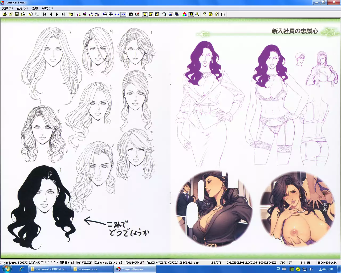Image resolution: width=341 pixels, height=273 pixels.
Task: Click the save floppy disk icon
Action: (x=17, y=14)
